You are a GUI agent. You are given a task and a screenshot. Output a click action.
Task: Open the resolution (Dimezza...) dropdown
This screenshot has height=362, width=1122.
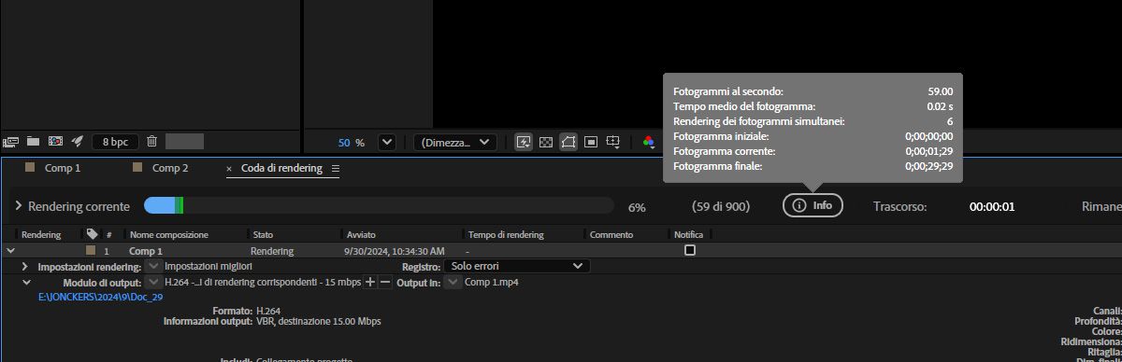tap(455, 142)
